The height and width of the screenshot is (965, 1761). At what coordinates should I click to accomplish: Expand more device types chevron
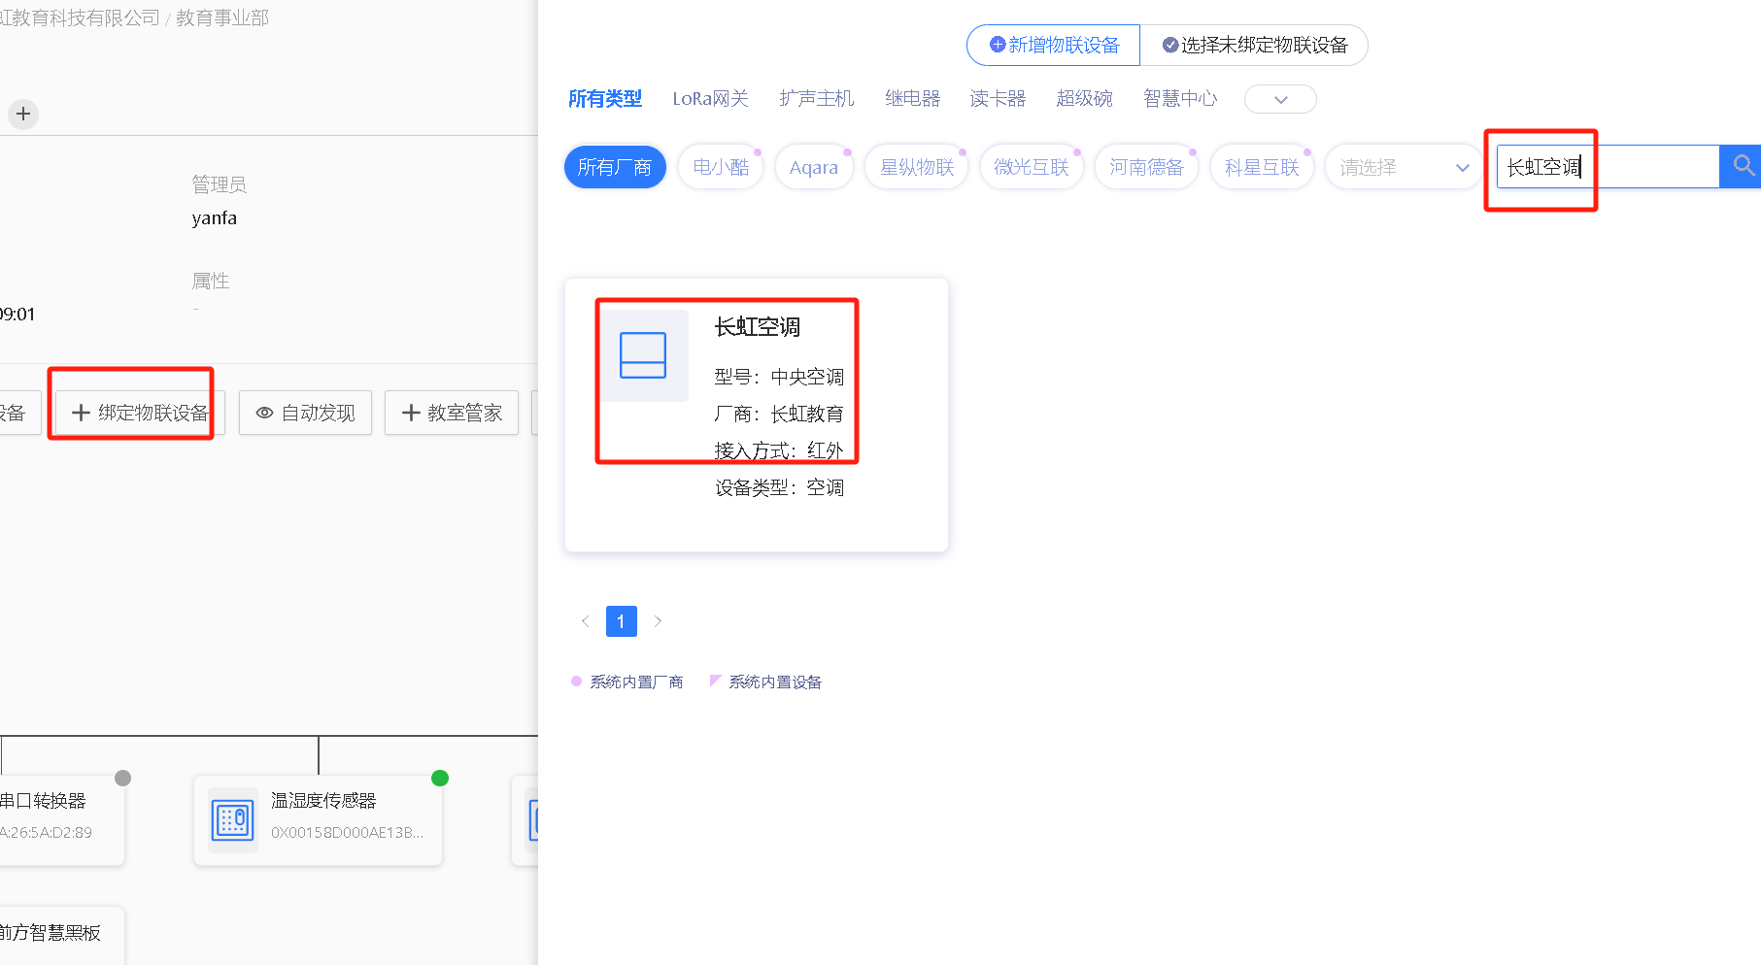pyautogui.click(x=1280, y=99)
